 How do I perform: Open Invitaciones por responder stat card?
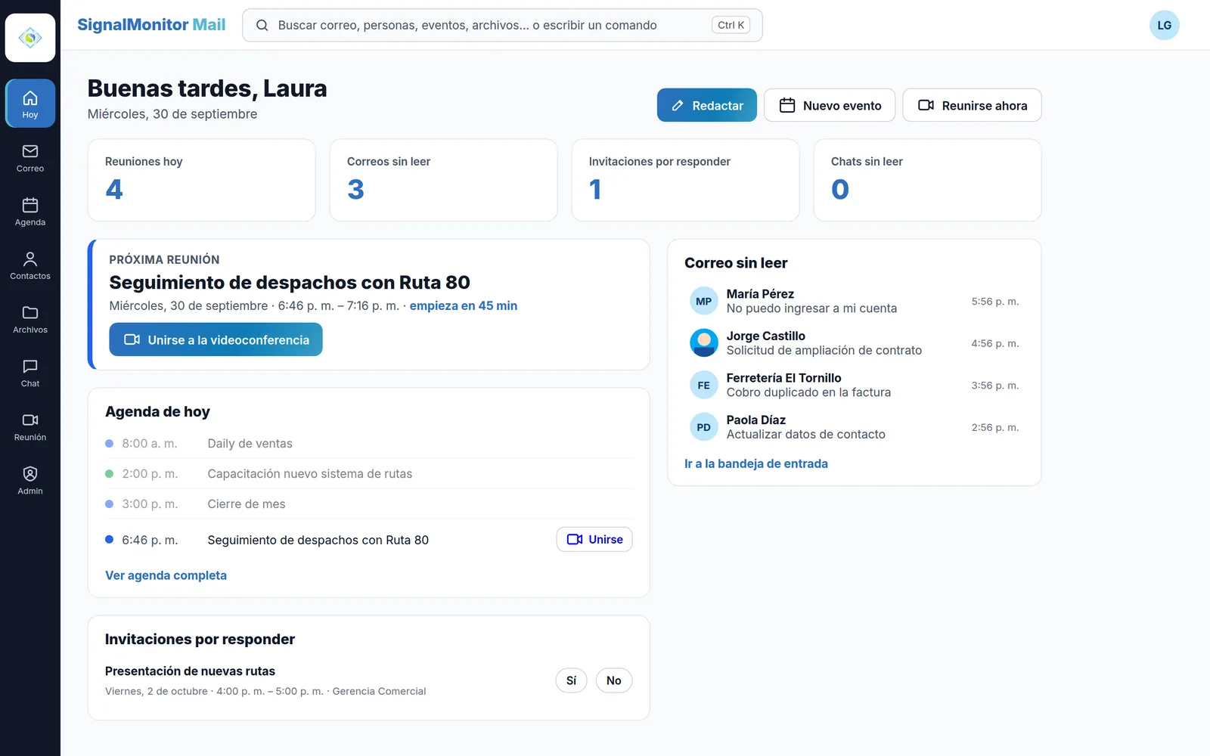tap(686, 180)
